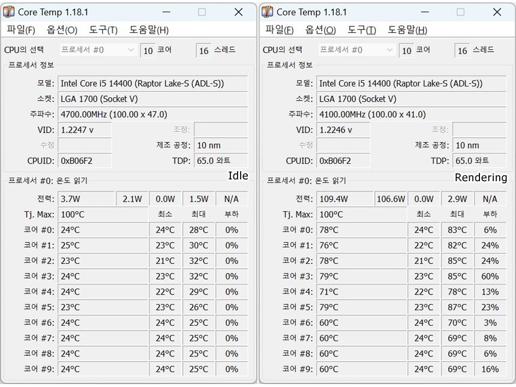Select the 1.2247 v VID value

85,130
